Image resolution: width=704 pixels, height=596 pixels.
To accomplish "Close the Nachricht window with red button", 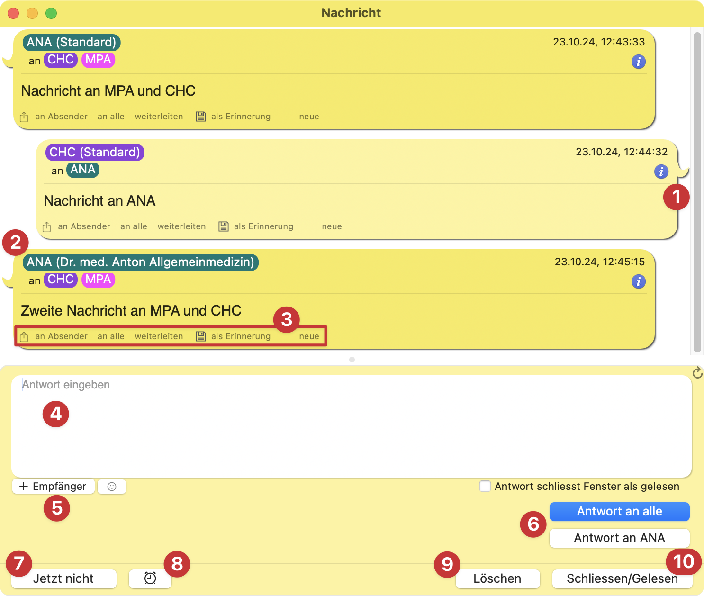I will [x=13, y=13].
